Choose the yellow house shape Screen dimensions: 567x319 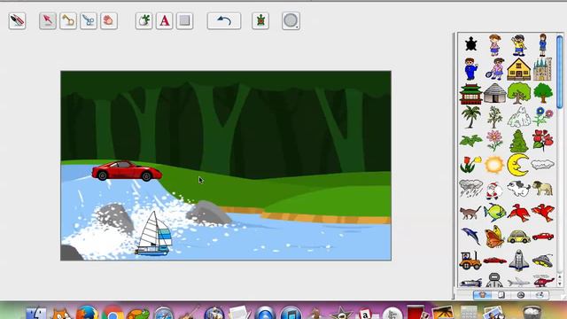tap(518, 69)
